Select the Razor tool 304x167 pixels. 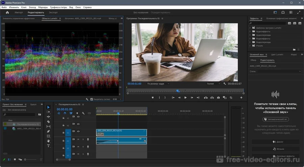48,122
